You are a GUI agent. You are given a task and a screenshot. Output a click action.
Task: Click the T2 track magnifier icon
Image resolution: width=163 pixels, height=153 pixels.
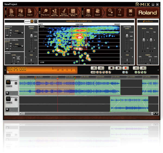pos(7,110)
